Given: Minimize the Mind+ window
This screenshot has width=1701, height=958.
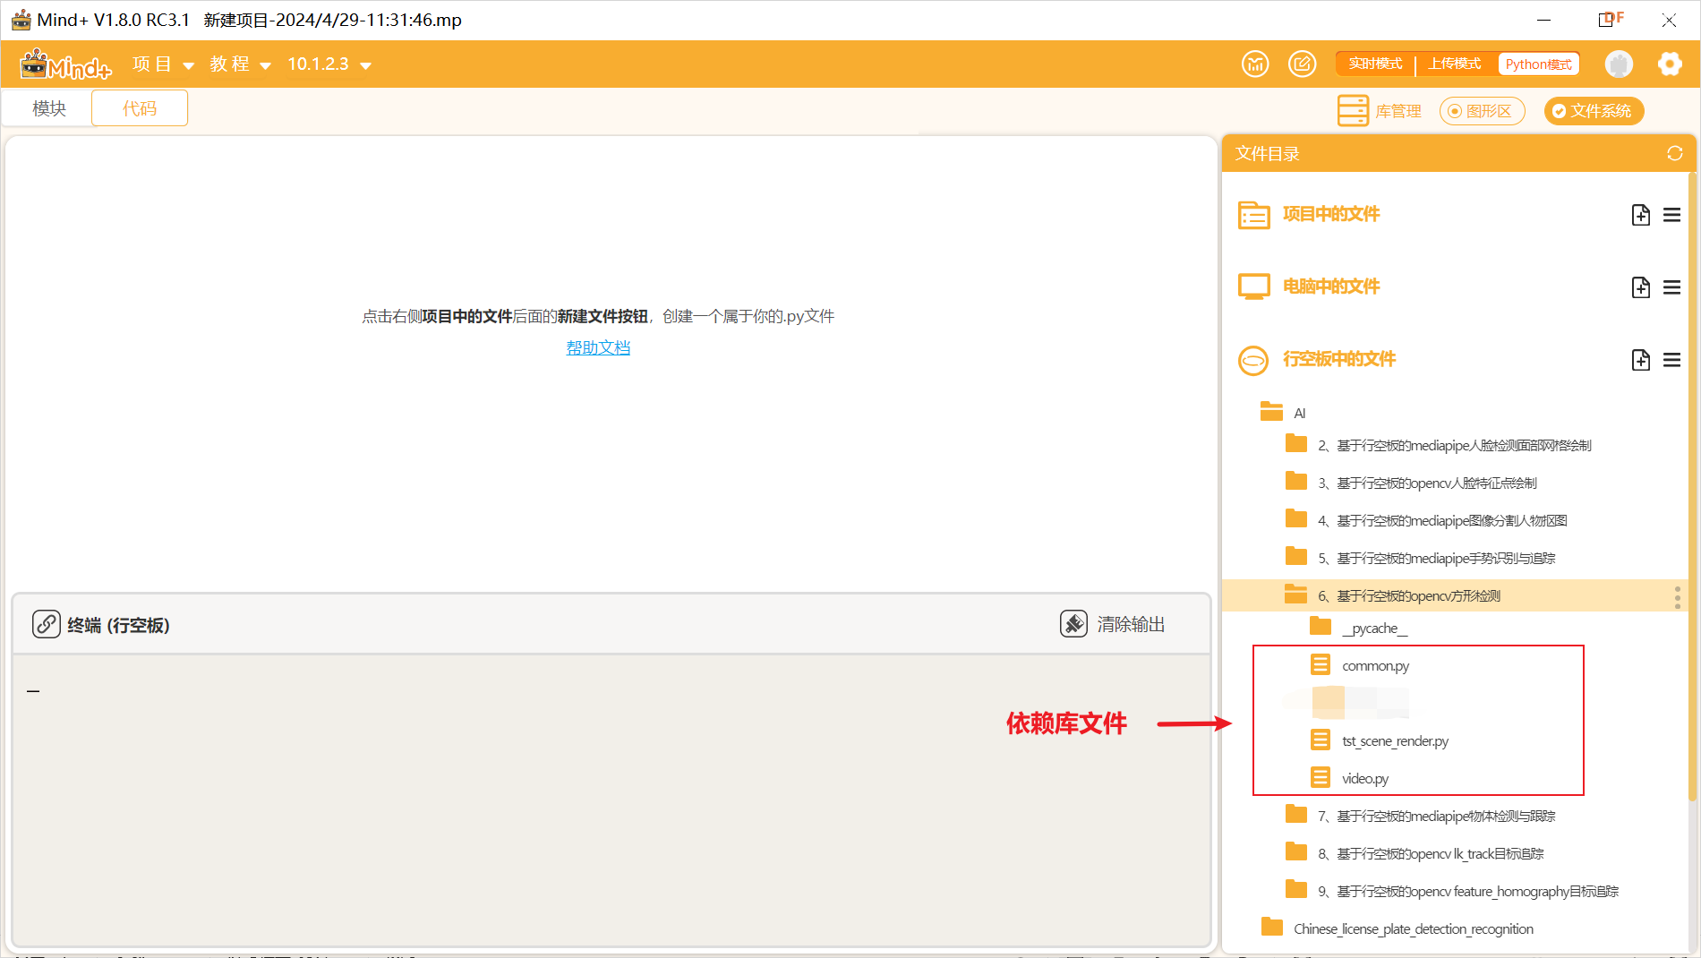Looking at the screenshot, I should pos(1544,20).
